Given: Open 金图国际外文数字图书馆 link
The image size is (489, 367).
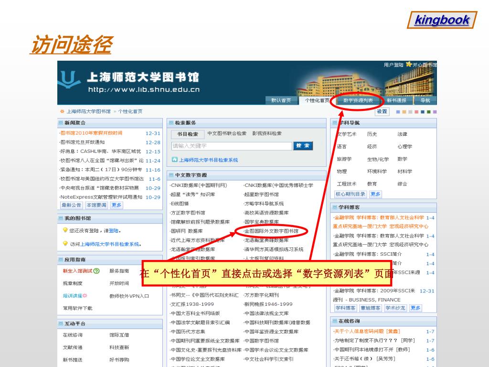Looking at the screenshot, I should click(x=271, y=231).
